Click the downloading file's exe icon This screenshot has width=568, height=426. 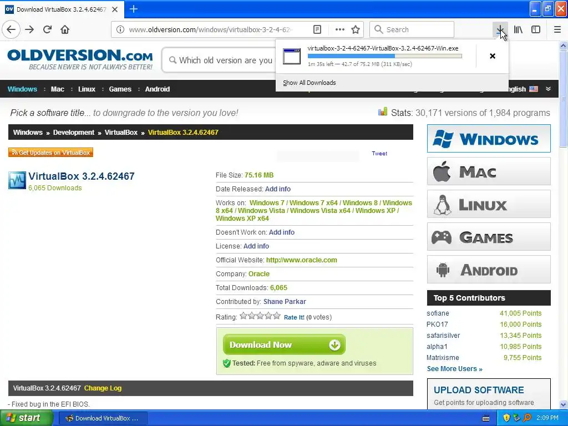tap(292, 56)
